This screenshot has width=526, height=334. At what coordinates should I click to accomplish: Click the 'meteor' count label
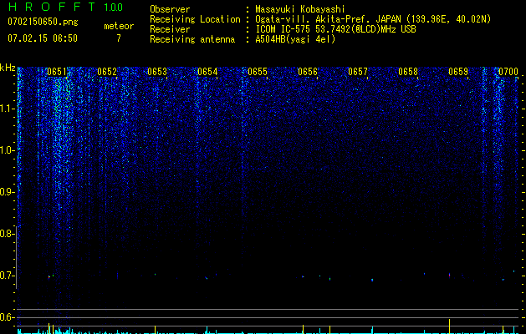tap(119, 26)
